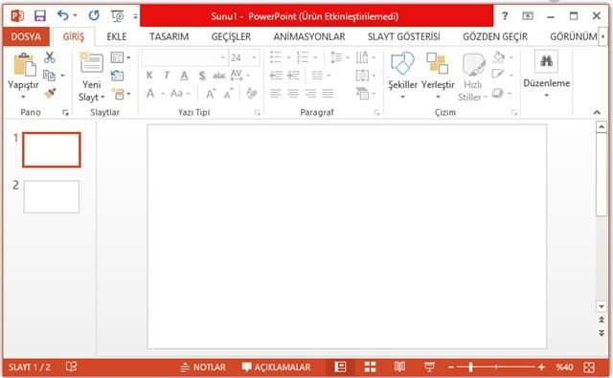Toggle italic T formatting

[167, 75]
